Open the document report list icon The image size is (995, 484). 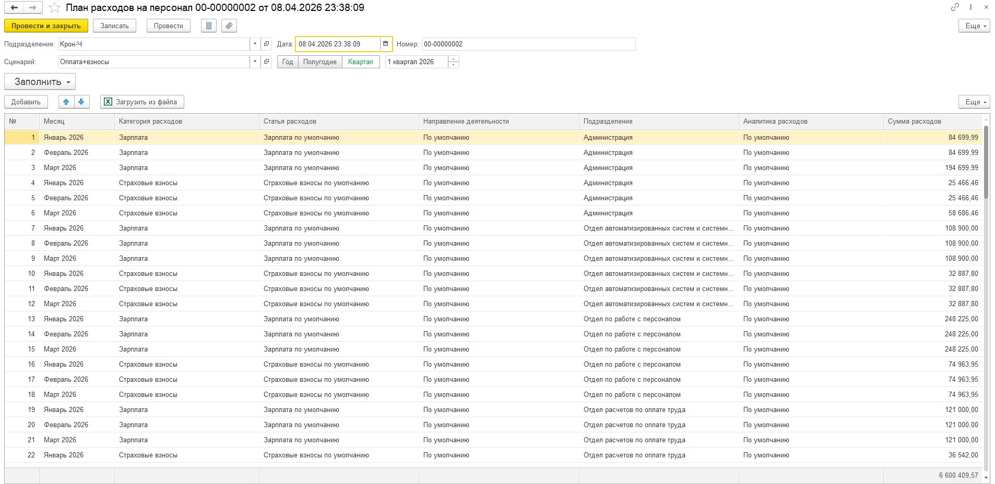209,26
